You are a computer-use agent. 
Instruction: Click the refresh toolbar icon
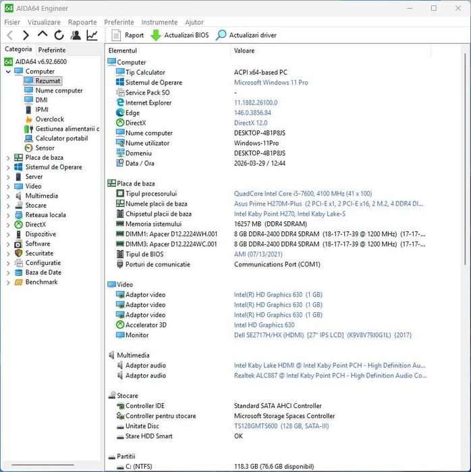point(59,35)
